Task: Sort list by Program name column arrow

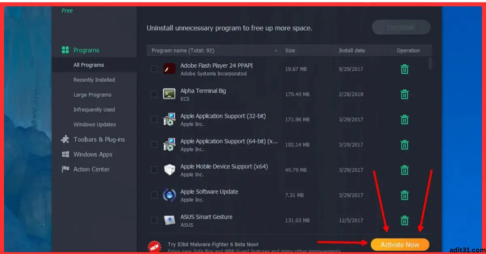Action: click(x=276, y=51)
